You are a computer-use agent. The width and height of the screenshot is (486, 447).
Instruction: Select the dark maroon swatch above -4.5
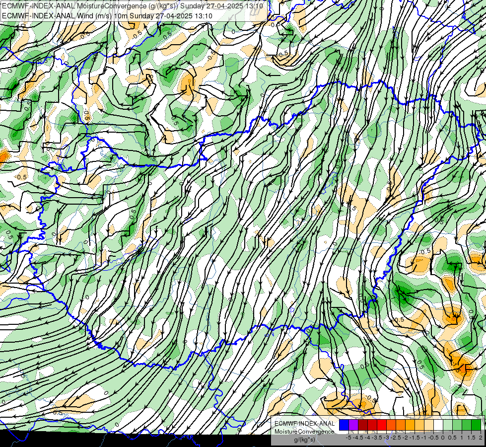click(x=363, y=425)
